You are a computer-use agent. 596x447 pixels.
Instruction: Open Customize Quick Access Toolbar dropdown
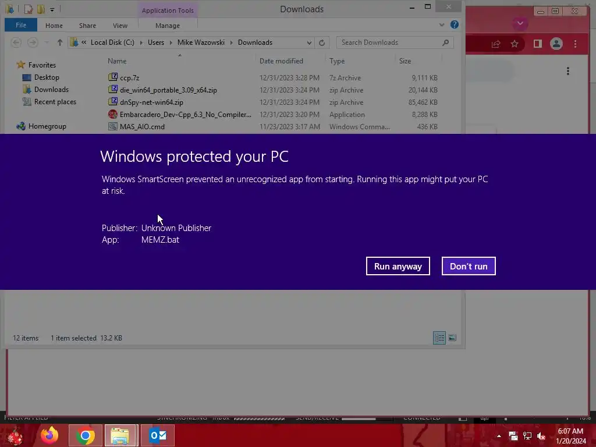(x=52, y=9)
